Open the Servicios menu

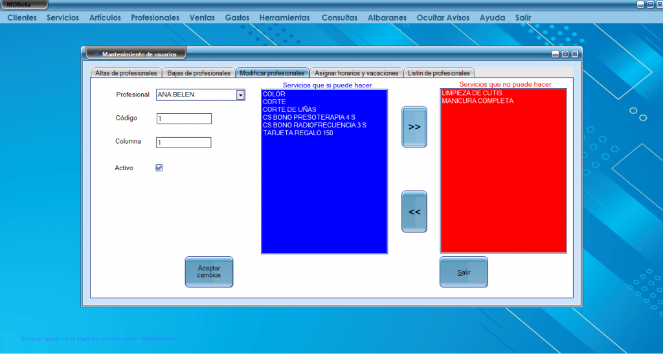(x=63, y=17)
